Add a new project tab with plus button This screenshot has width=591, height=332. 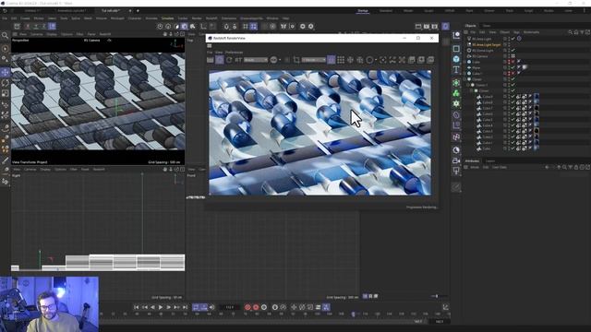coord(138,11)
